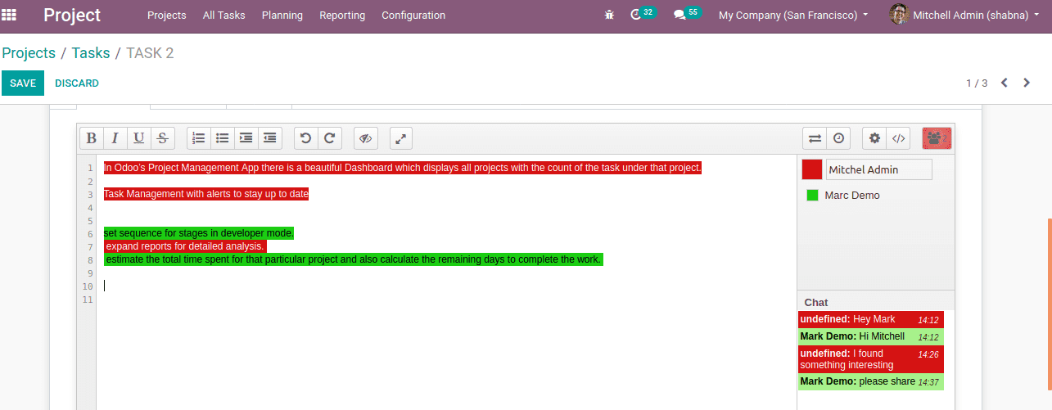Open the apps grid menu
Viewport: 1052px width, 410px height.
point(9,15)
